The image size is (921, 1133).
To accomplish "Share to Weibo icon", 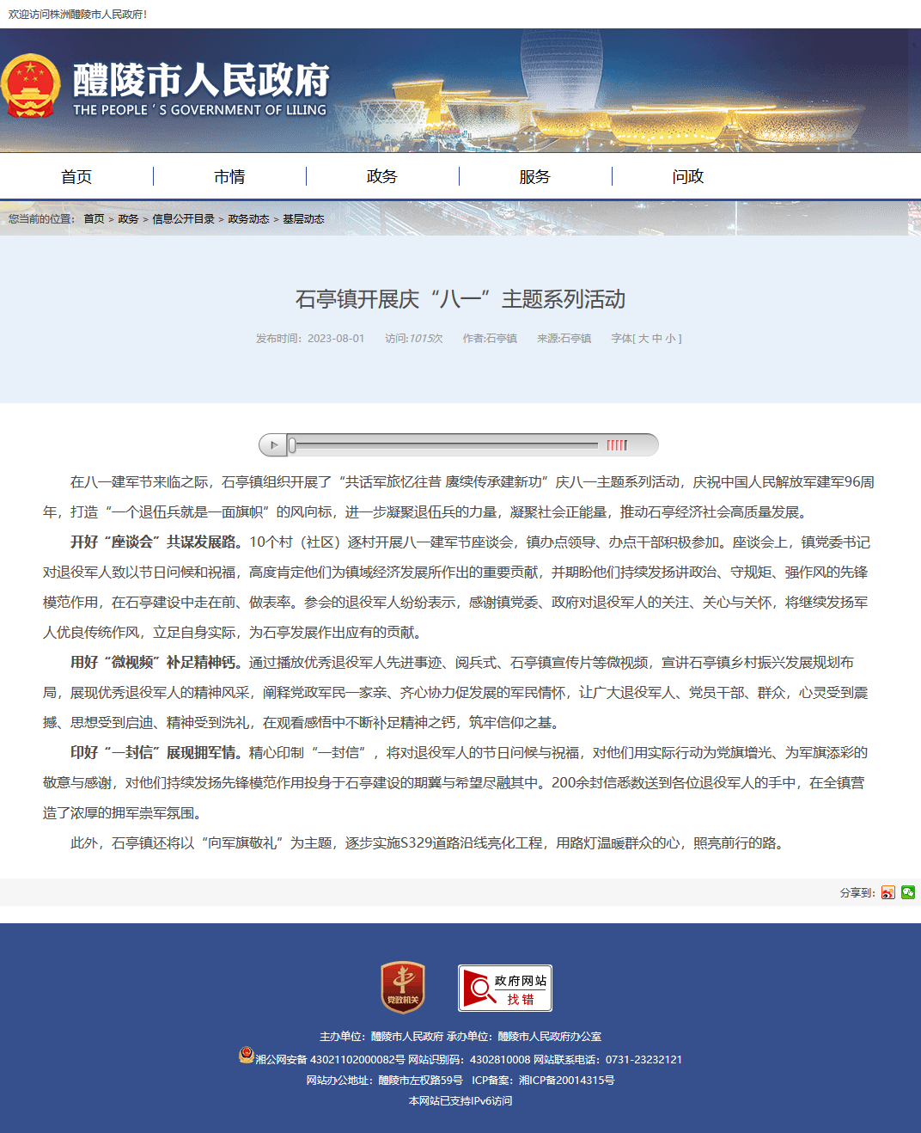I will coord(887,892).
